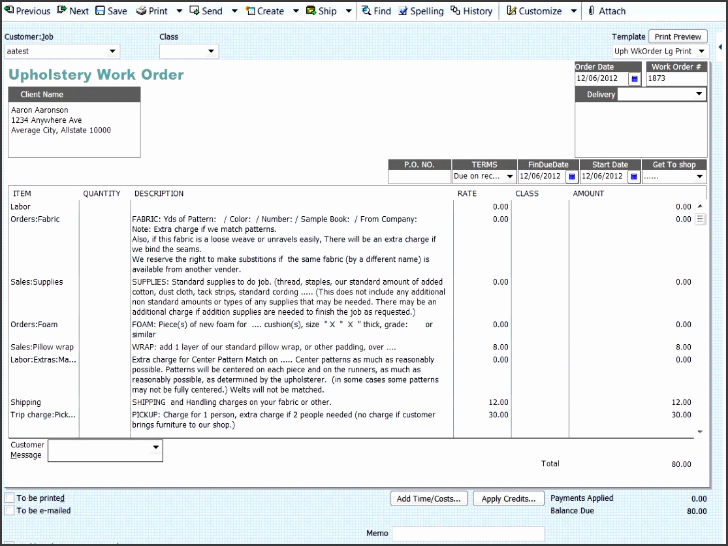Open Find search tool
The width and height of the screenshot is (728, 546).
click(x=376, y=10)
